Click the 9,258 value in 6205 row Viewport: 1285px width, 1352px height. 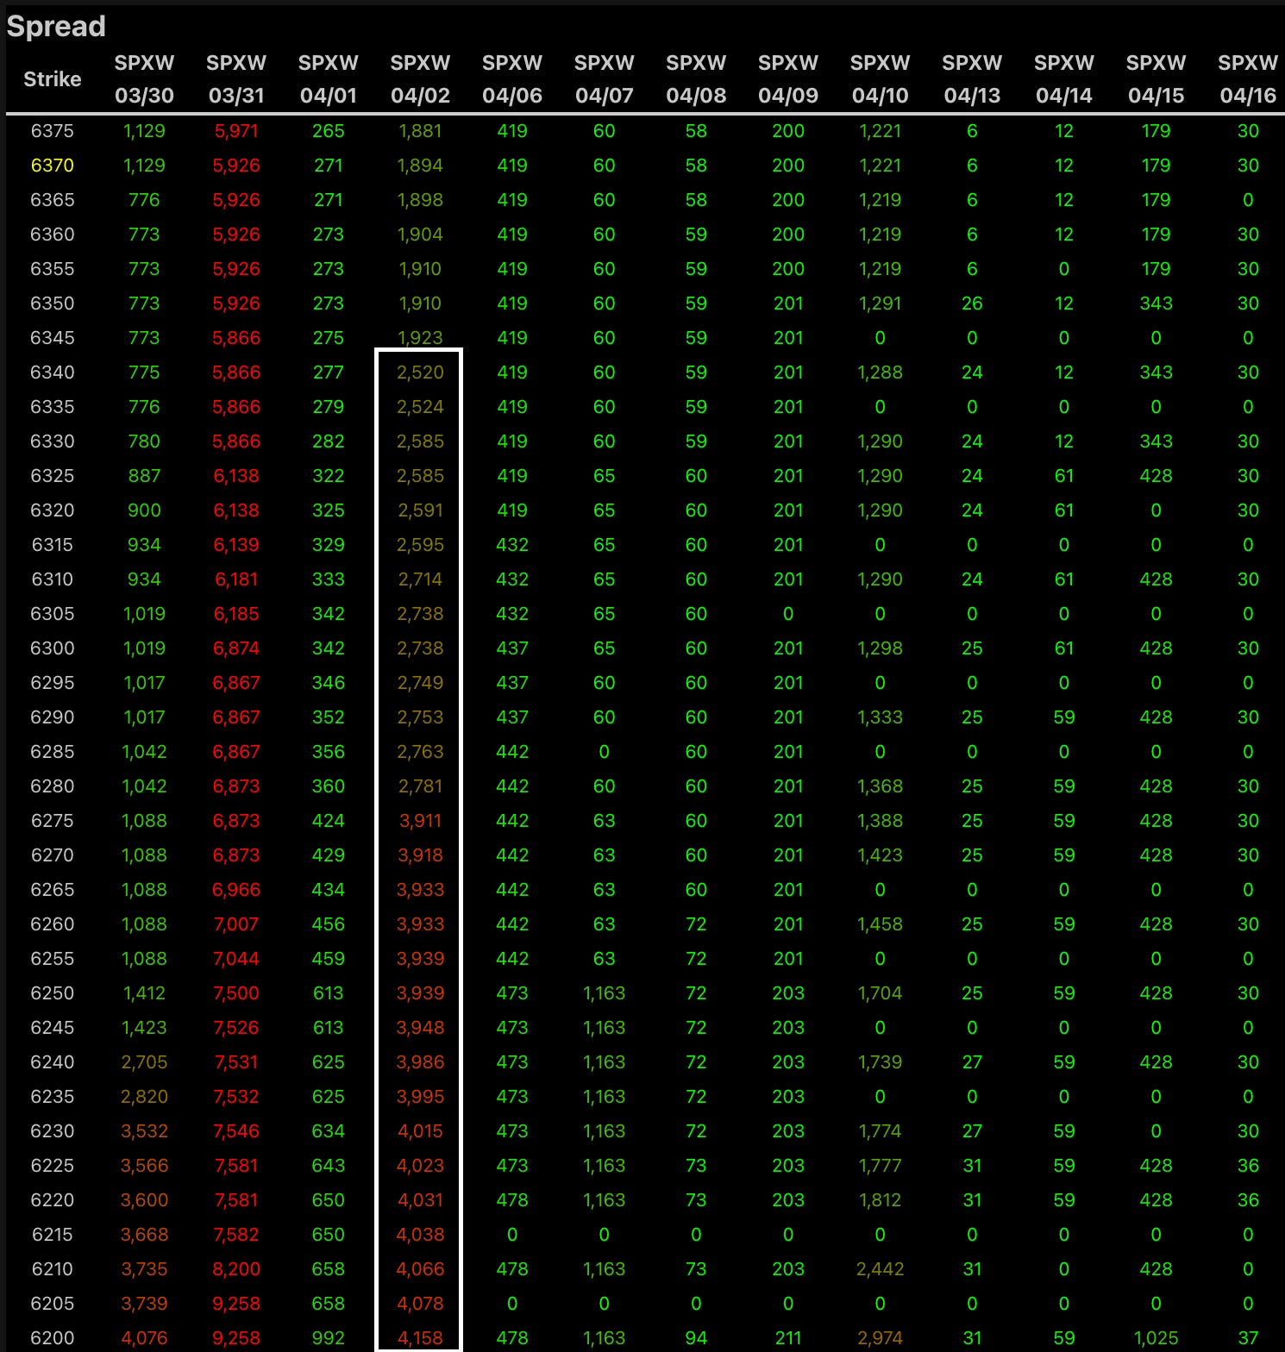(x=236, y=1304)
